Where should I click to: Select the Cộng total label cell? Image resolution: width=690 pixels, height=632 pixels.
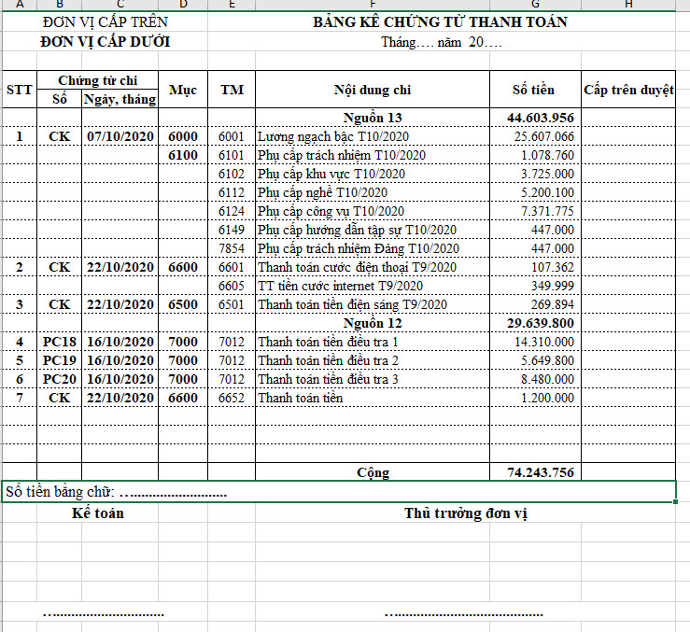click(x=373, y=471)
